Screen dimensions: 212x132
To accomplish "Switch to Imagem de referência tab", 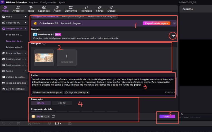I will click(x=45, y=16).
